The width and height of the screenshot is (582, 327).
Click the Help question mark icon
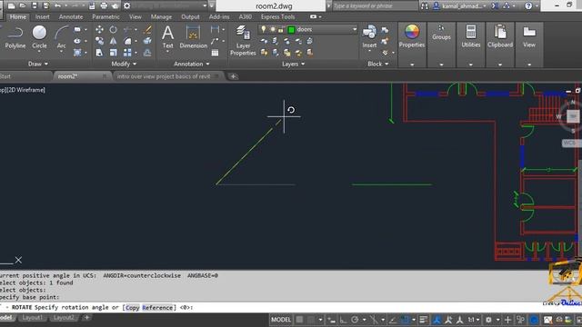click(x=528, y=5)
